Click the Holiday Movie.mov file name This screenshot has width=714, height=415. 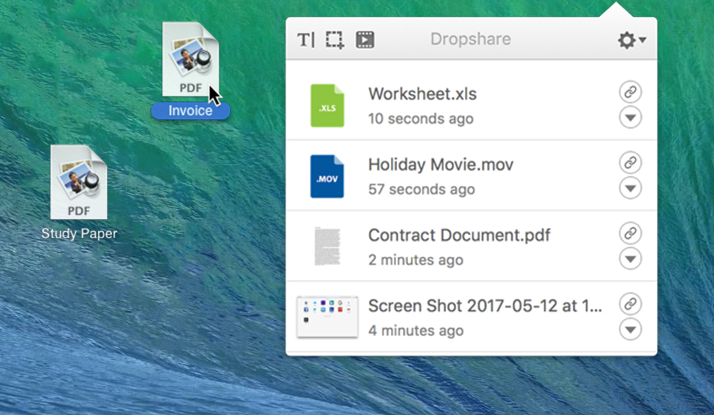coord(440,164)
